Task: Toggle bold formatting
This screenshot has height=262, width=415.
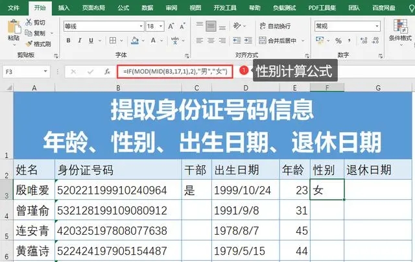Action: [x=68, y=40]
